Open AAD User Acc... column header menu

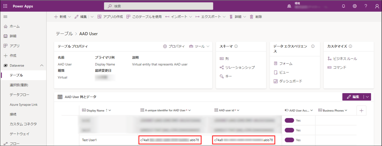point(298,110)
